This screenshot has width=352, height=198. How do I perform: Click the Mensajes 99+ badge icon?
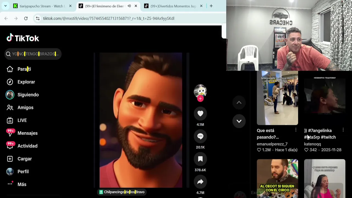10,133
